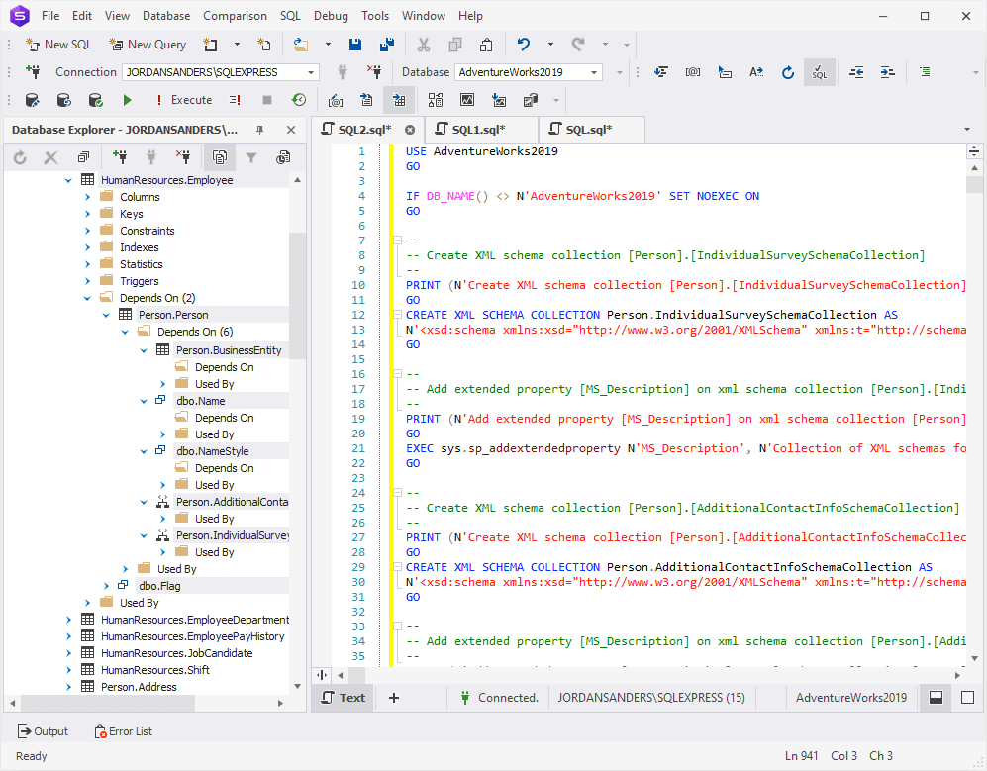Click the Execute button
This screenshot has height=771, width=987.
[184, 99]
